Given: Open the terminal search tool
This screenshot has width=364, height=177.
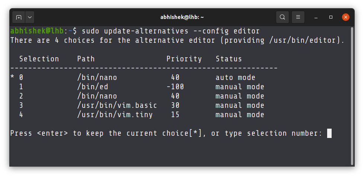Looking at the screenshot, I should tap(282, 17).
